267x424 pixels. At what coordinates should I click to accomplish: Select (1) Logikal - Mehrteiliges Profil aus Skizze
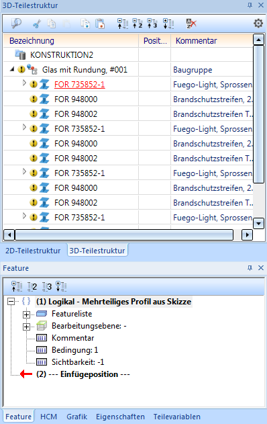[113, 302]
